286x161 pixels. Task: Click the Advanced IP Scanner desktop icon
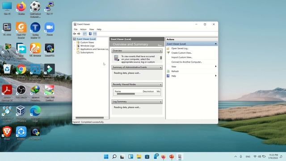(7, 114)
